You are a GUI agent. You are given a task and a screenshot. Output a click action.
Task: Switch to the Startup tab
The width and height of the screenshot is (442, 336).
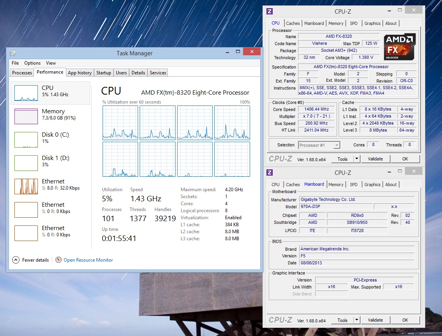[103, 72]
